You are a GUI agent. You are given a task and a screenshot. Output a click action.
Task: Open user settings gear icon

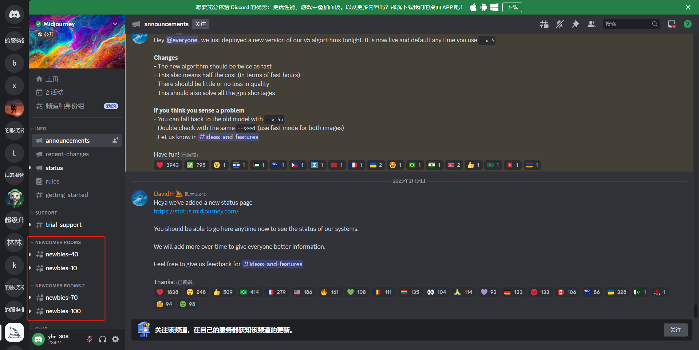pos(115,339)
